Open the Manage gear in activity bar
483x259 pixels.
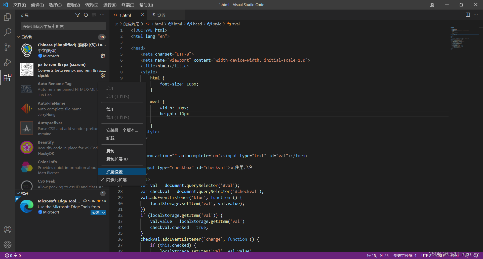[x=8, y=244]
